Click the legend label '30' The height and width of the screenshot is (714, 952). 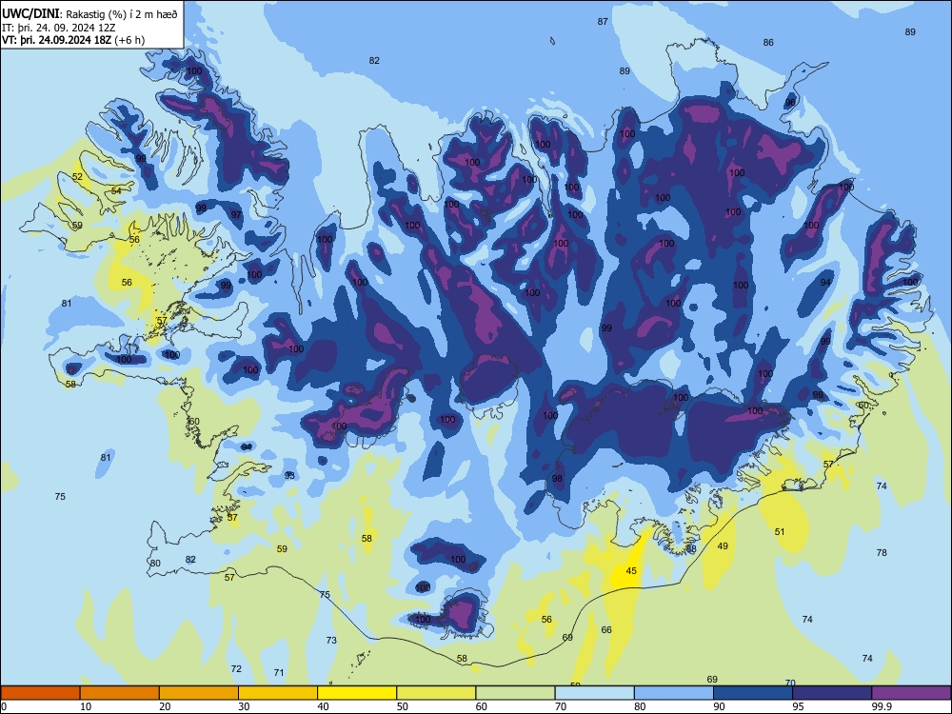pos(244,706)
